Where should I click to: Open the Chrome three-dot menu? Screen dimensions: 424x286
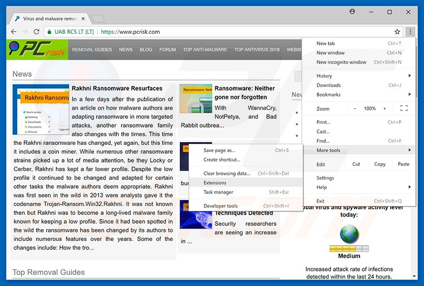click(410, 32)
